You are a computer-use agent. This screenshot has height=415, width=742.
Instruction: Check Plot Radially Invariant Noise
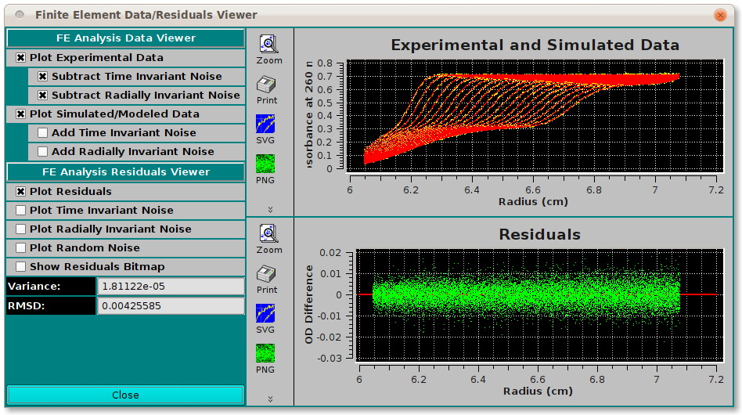20,229
